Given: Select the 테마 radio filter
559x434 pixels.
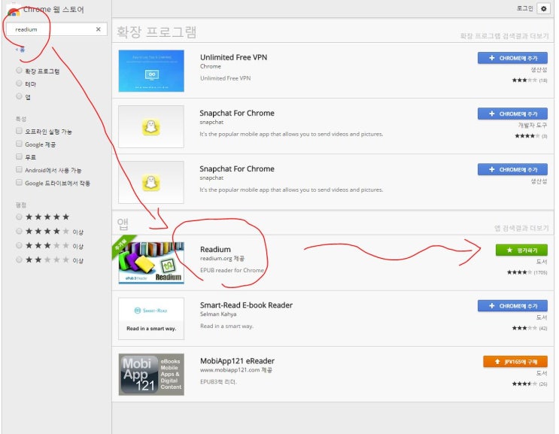Looking at the screenshot, I should click(19, 83).
